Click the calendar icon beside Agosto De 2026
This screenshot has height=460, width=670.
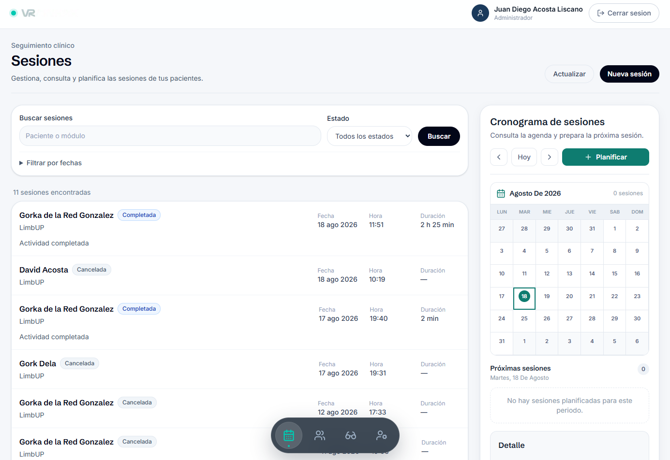click(x=501, y=193)
